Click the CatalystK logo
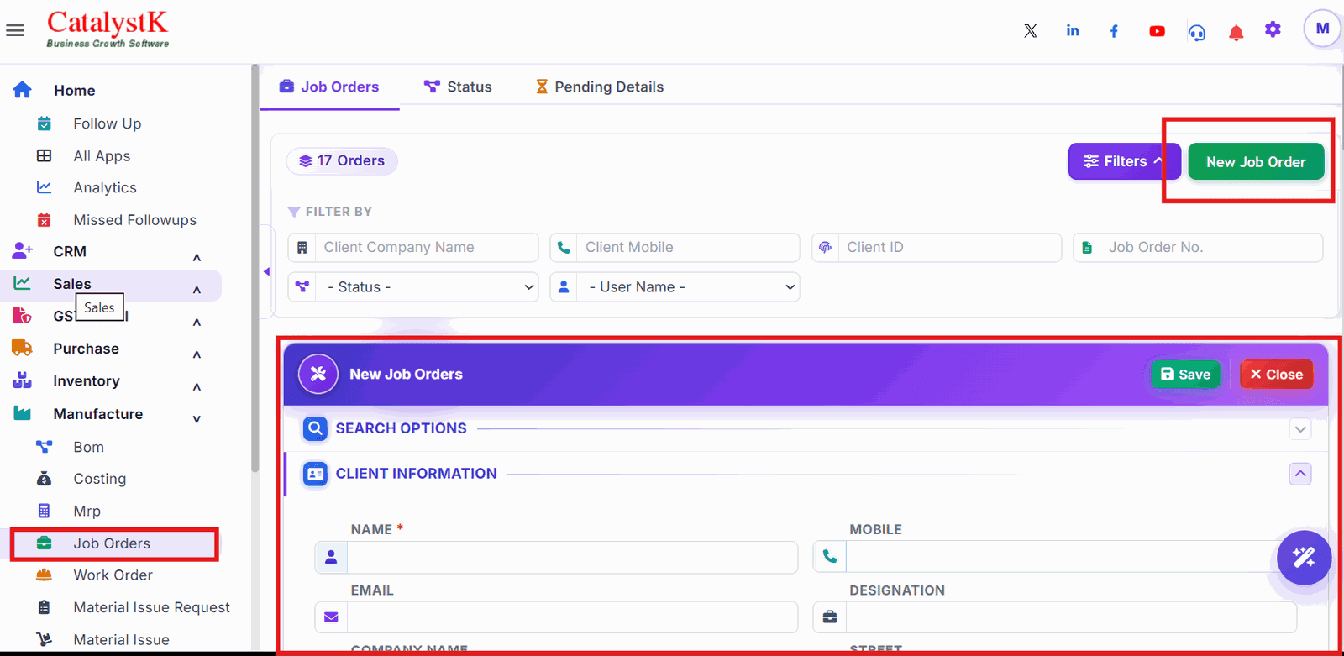 pyautogui.click(x=108, y=29)
